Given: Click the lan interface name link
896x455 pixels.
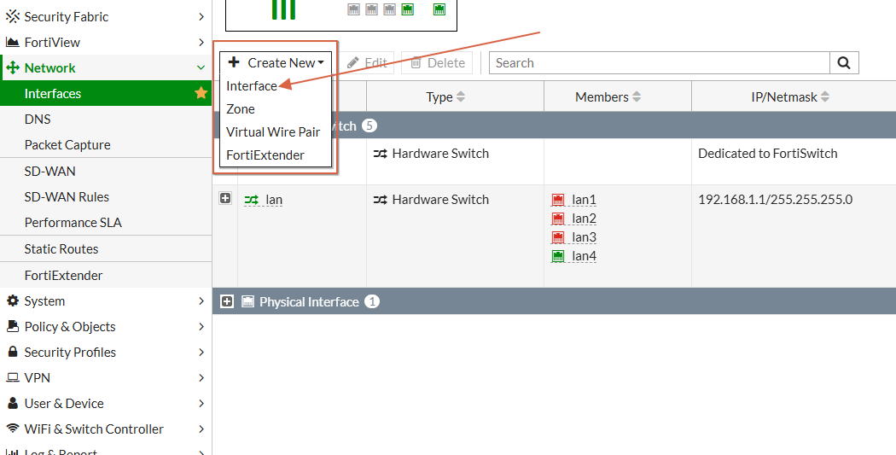Looking at the screenshot, I should click(274, 200).
